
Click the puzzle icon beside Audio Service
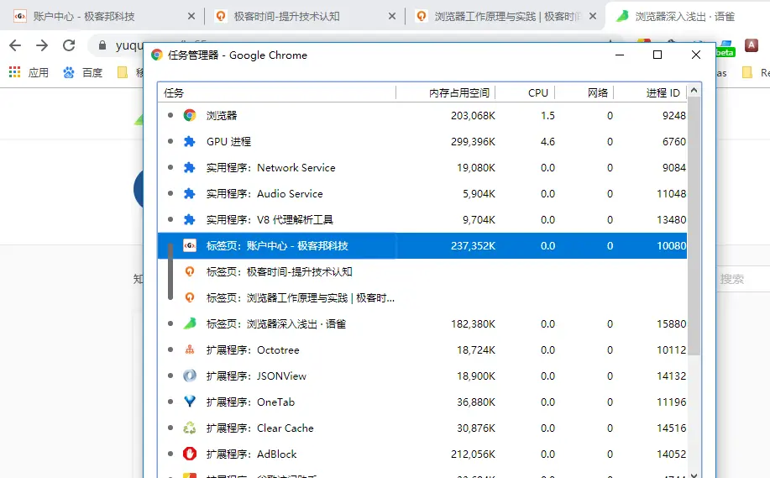tap(190, 193)
